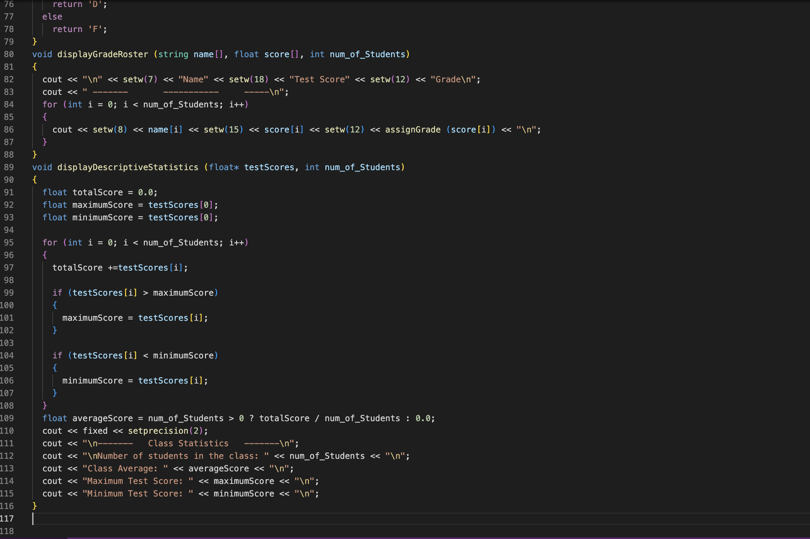Image resolution: width=810 pixels, height=539 pixels.
Task: Click the purple bar at the bottom
Action: 419,538
